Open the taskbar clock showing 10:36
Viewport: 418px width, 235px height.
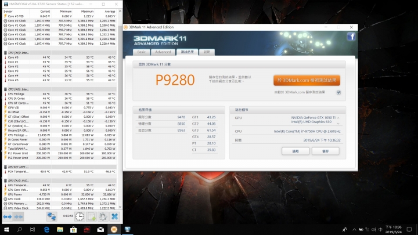point(393,230)
